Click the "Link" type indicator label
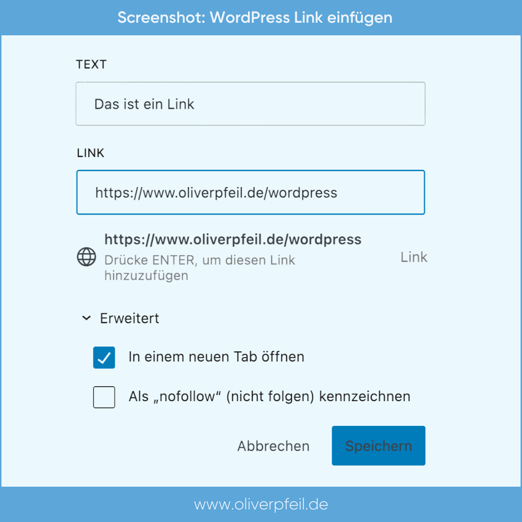This screenshot has height=522, width=522. (413, 257)
